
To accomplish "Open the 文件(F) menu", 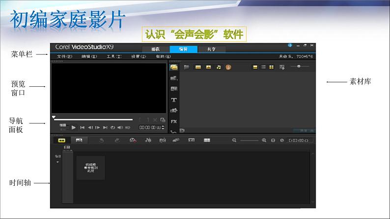I will tap(65, 56).
